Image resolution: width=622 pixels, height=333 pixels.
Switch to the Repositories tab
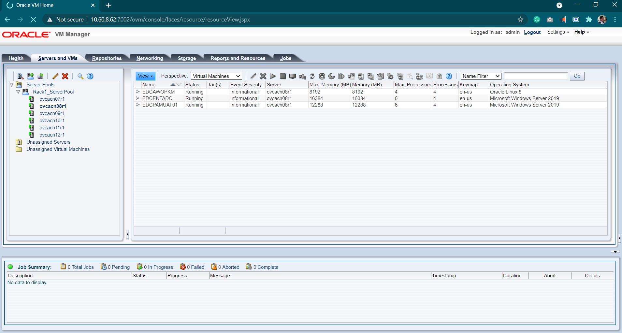(107, 58)
